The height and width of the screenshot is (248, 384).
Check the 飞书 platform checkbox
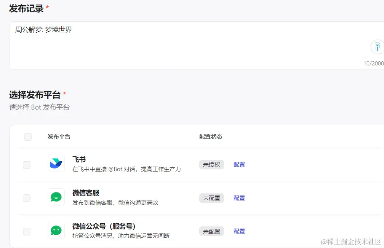click(27, 165)
